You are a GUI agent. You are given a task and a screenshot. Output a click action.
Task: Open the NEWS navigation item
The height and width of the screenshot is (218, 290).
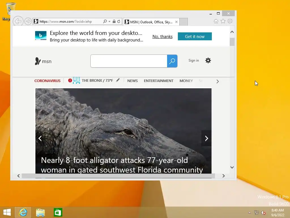133,81
